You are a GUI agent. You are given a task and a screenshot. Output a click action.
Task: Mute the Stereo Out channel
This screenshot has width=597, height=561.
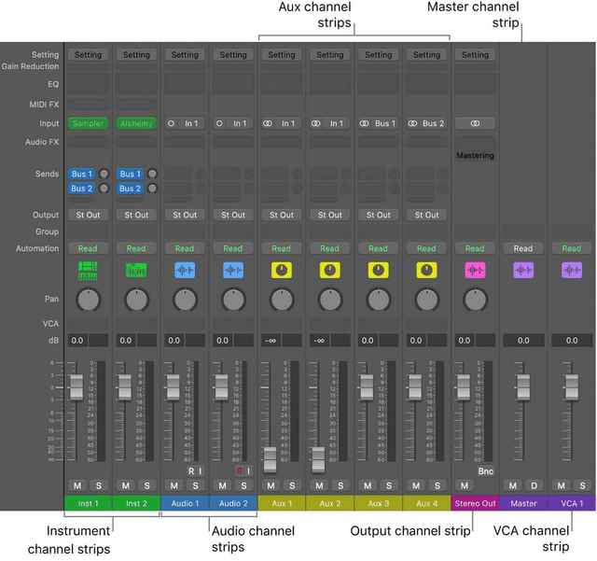click(465, 485)
